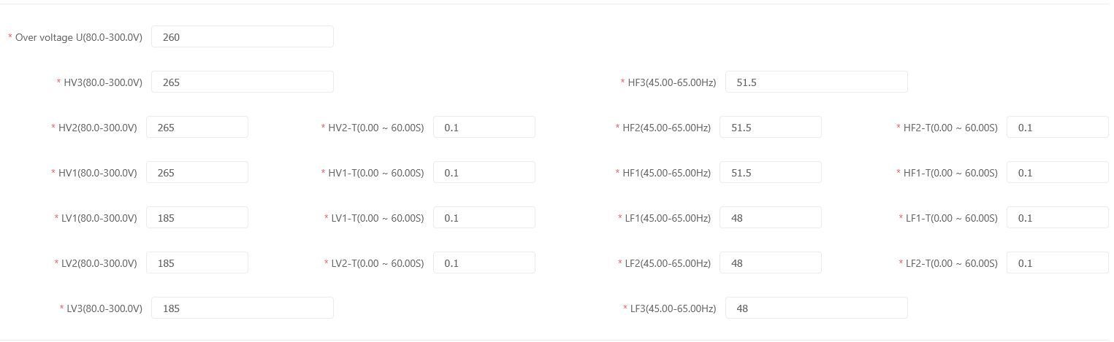Image resolution: width=1114 pixels, height=342 pixels.
Task: Select the LV2 voltage input field
Action: tap(197, 263)
